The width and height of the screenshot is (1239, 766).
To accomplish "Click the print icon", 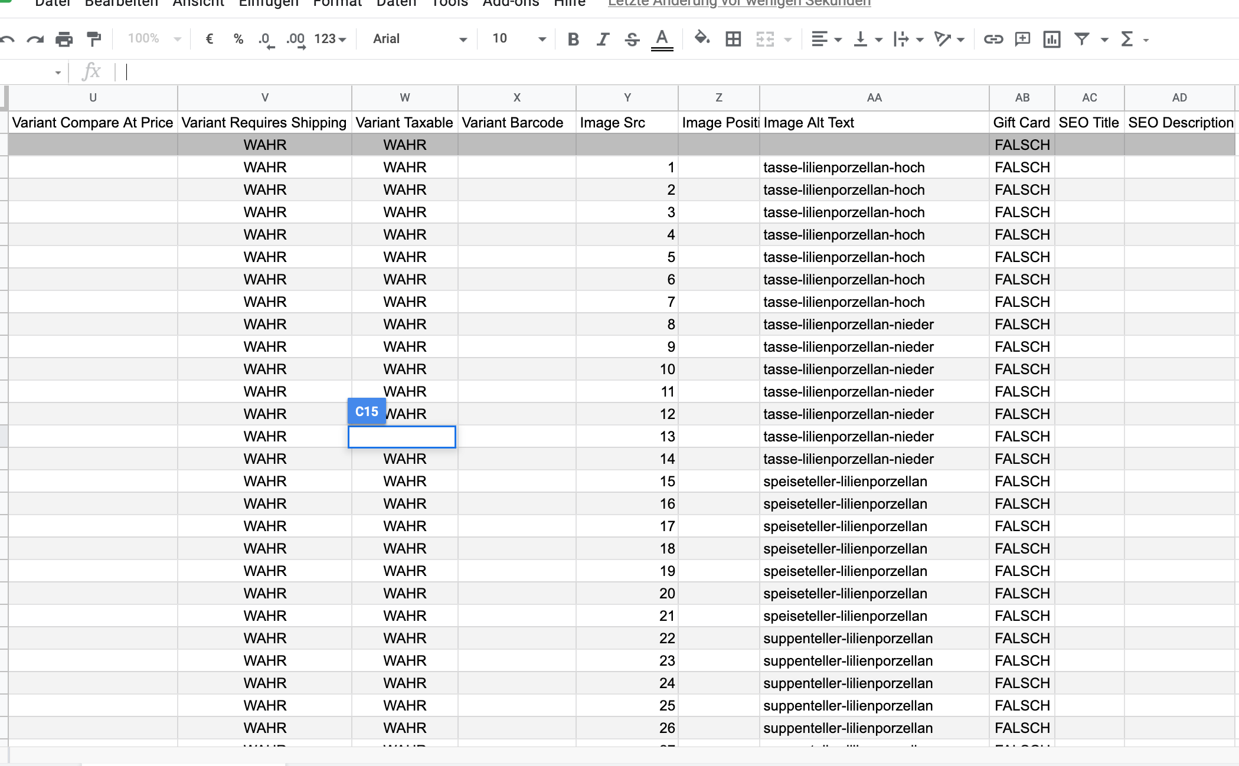I will [x=64, y=40].
